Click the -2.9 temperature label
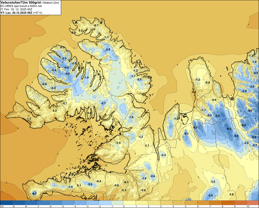 pyautogui.click(x=64, y=58)
